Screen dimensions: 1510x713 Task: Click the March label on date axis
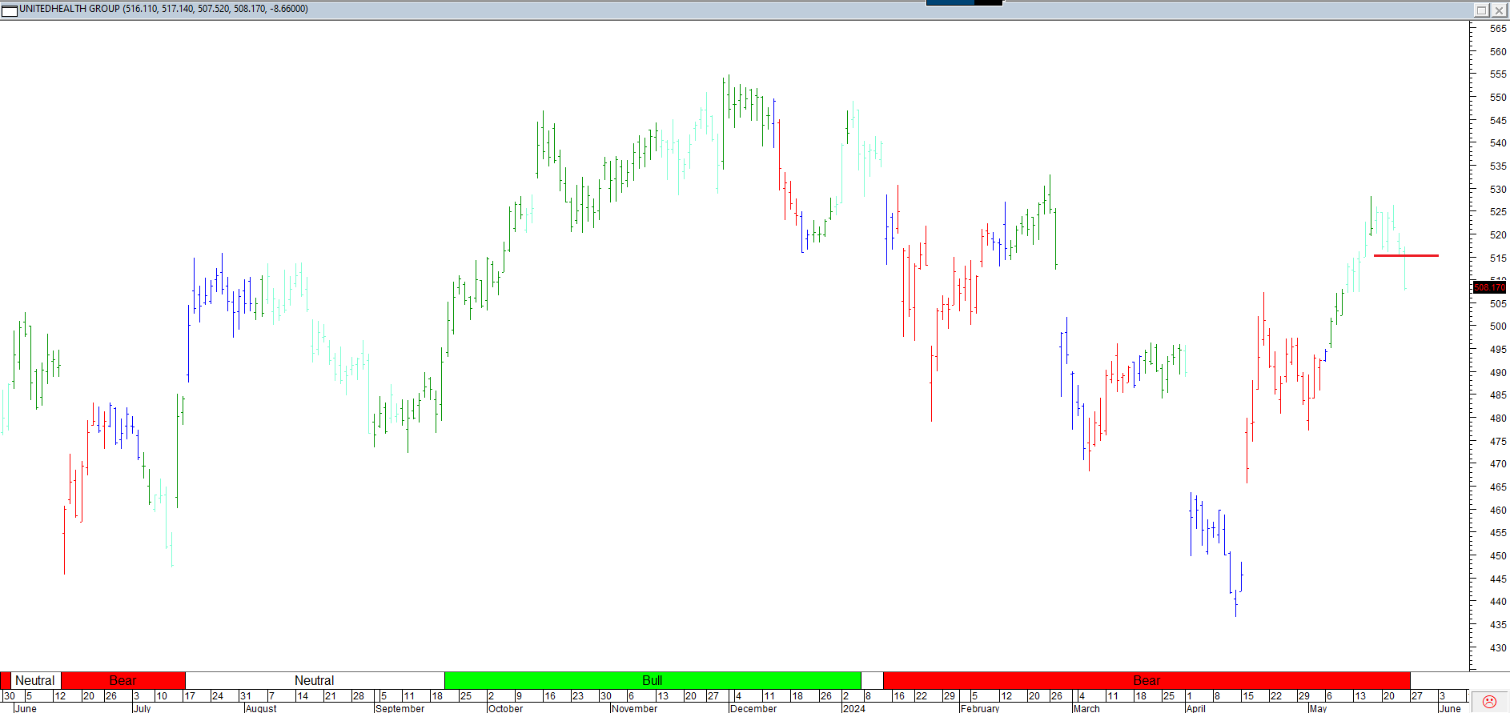coord(1086,708)
